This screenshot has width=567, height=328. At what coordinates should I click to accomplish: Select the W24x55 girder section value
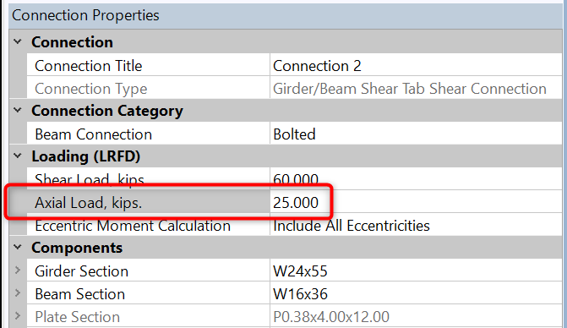click(300, 271)
